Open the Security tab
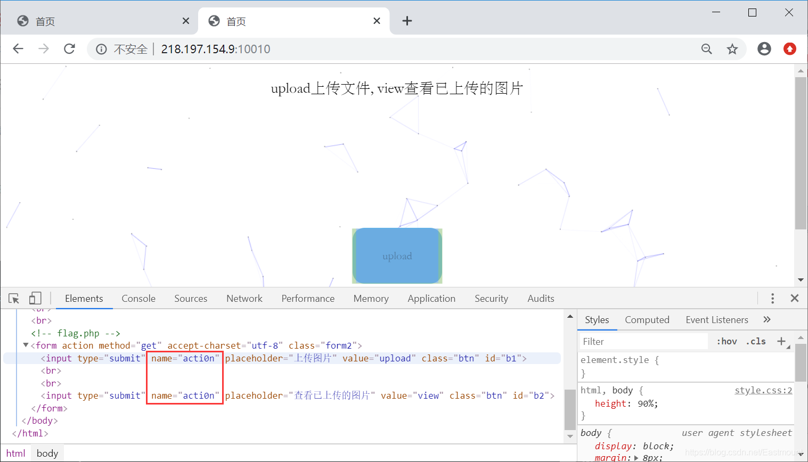This screenshot has height=462, width=808. tap(491, 299)
